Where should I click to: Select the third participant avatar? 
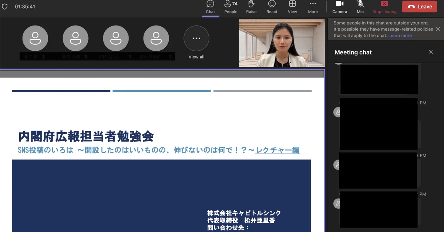(x=116, y=38)
